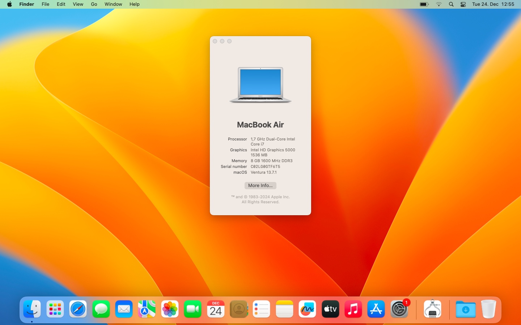Open Photos app in the Dock
Viewport: 521px width, 325px height.
(170, 309)
